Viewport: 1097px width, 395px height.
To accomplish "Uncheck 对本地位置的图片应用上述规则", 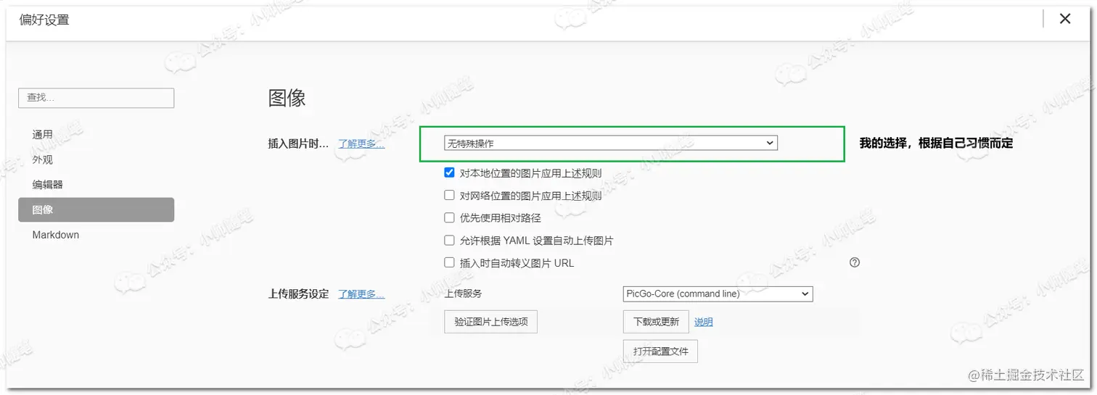I will click(449, 173).
